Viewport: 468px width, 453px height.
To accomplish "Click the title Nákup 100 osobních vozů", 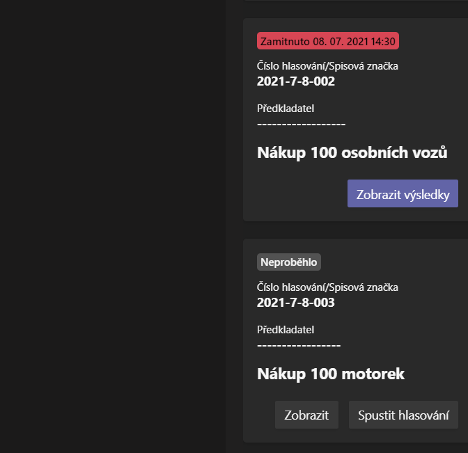I will pyautogui.click(x=352, y=152).
